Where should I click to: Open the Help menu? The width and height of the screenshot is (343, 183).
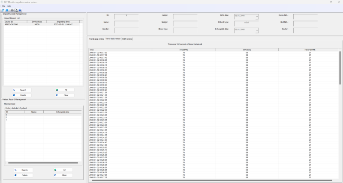click(x=9, y=6)
